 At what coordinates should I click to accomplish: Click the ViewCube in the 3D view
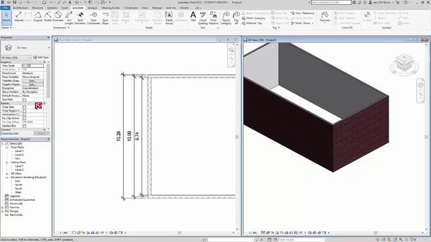[x=404, y=63]
